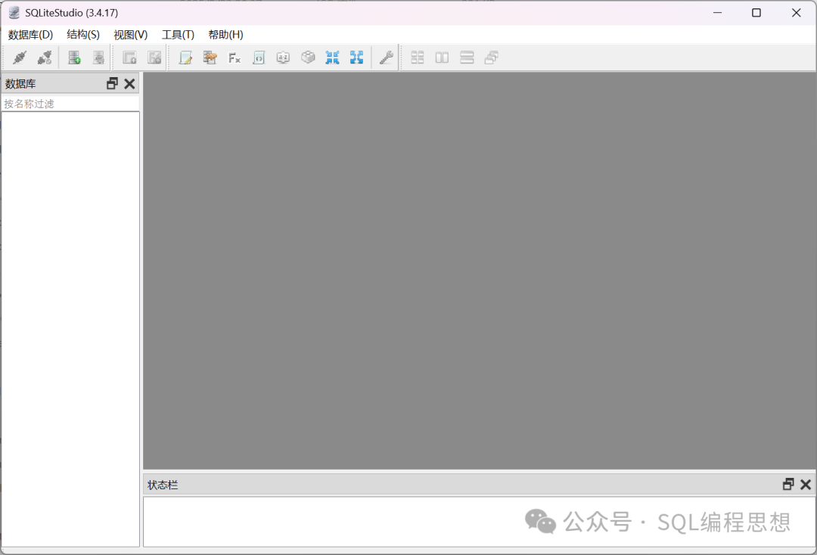Open the 帮助(H) menu
Screen dimensions: 817x555
point(225,35)
